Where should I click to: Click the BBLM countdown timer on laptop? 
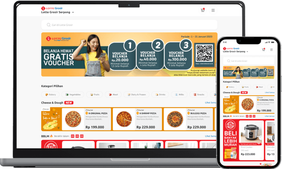[77, 136]
